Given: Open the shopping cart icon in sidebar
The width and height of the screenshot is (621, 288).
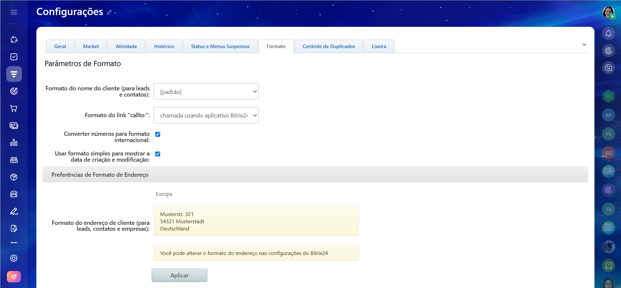Looking at the screenshot, I should [x=14, y=108].
